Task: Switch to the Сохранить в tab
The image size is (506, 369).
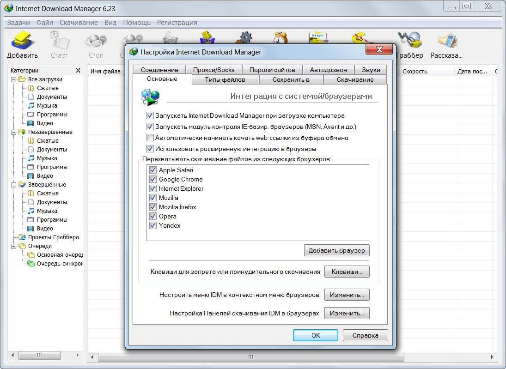Action: coord(291,80)
